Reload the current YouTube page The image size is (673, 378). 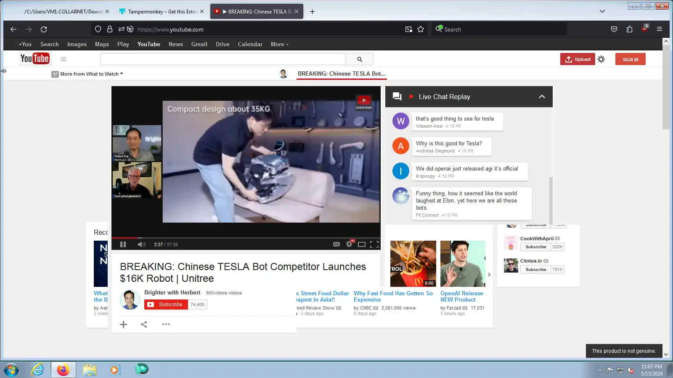pos(44,29)
